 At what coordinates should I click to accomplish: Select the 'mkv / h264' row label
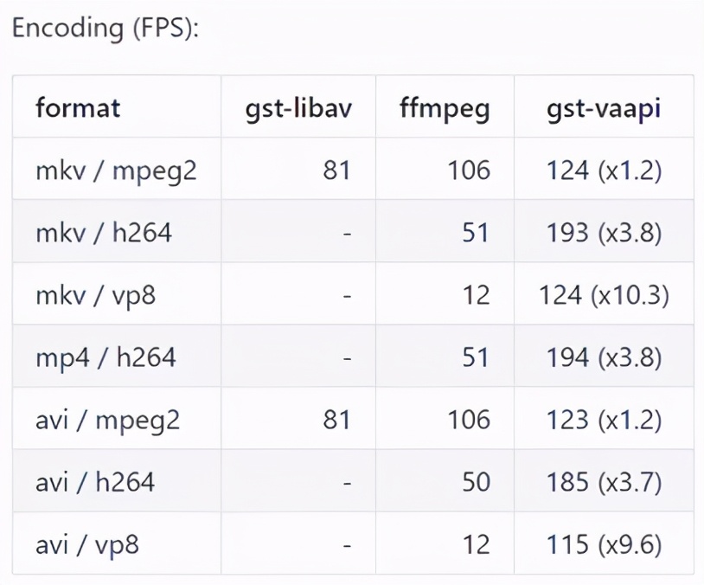[104, 233]
